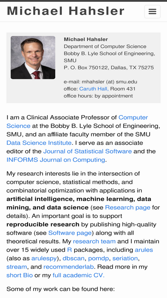Open the arulespy package link
The width and height of the screenshot is (167, 298).
click(44, 258)
